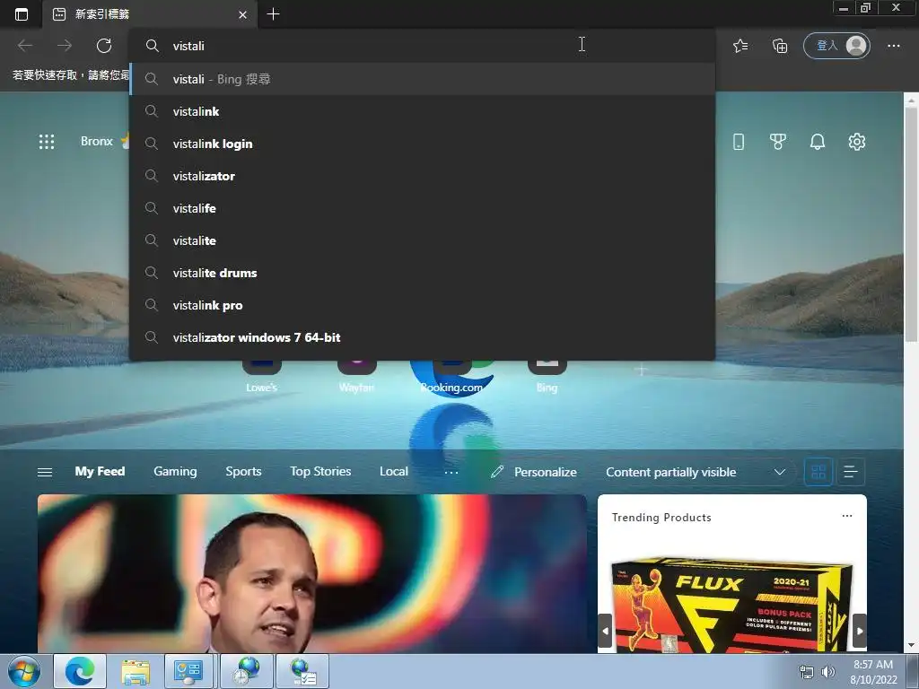
Task: Open the Favorites star icon
Action: click(740, 46)
